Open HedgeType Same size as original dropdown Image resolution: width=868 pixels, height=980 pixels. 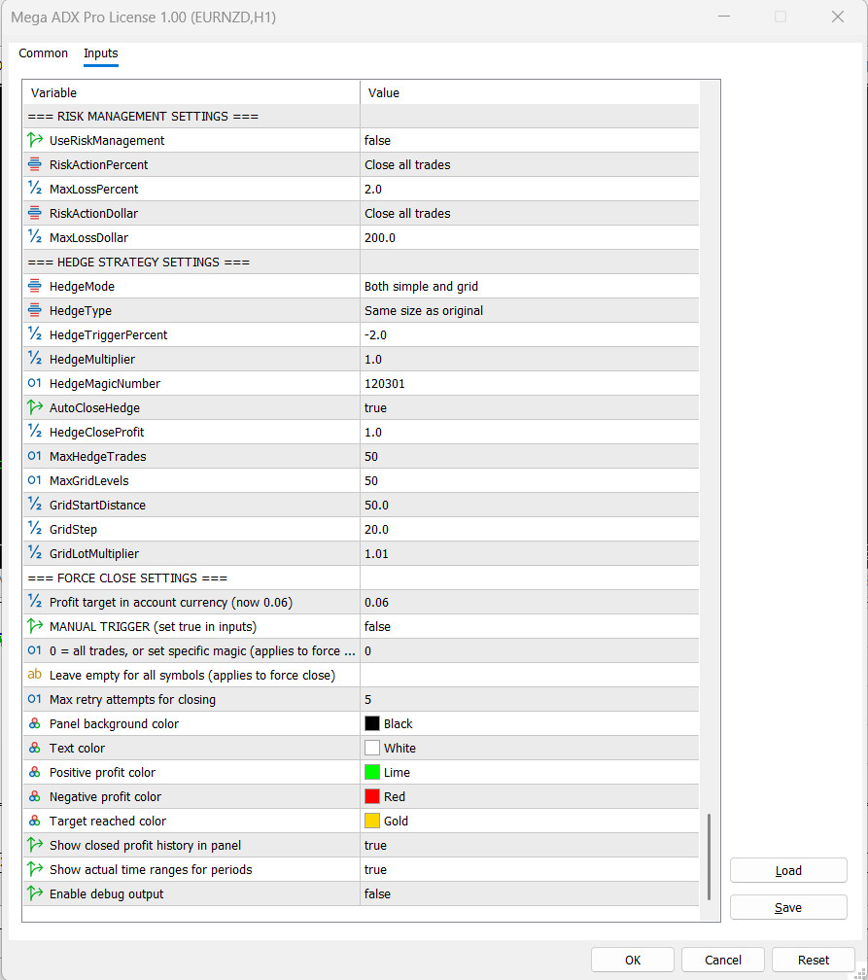click(530, 311)
